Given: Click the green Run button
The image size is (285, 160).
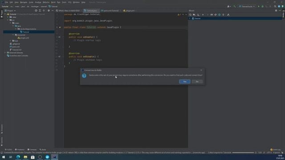Looking at the screenshot, I should 259,6.
